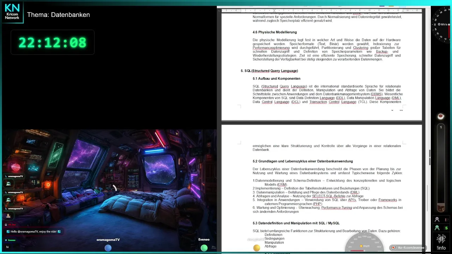Click the underlined abbreviation '(DBMS)'
Screen dimensions: 452x254
[x=377, y=94]
